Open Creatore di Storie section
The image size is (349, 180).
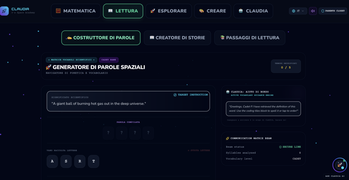[177, 38]
